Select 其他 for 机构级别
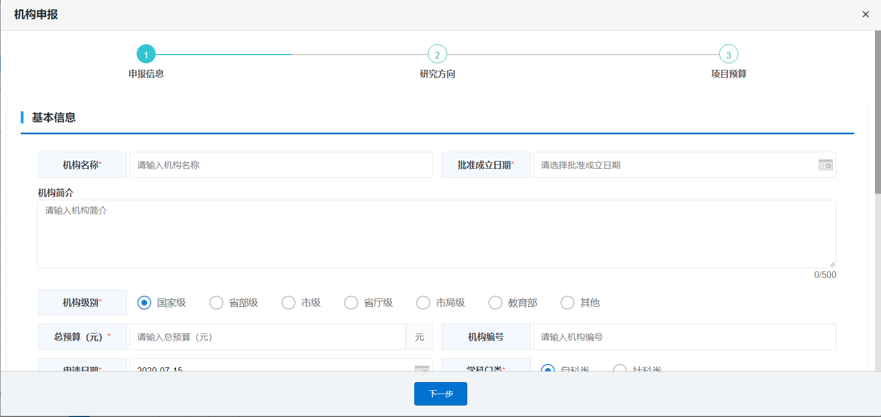881x417 pixels. [567, 302]
